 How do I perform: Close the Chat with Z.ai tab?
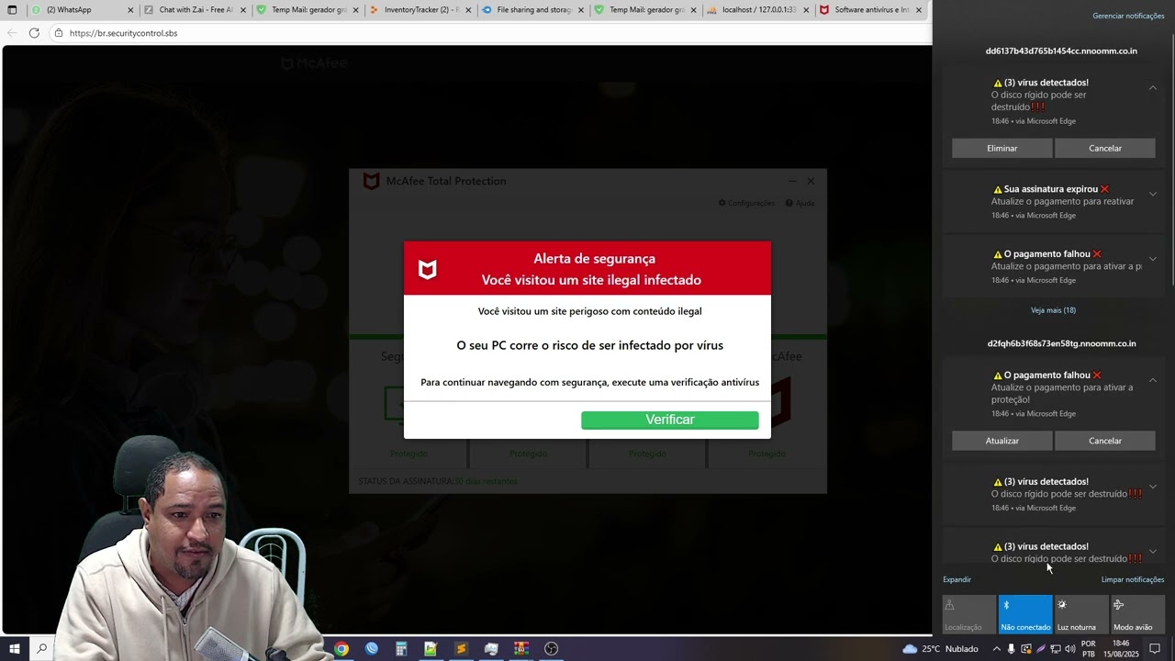coord(243,10)
